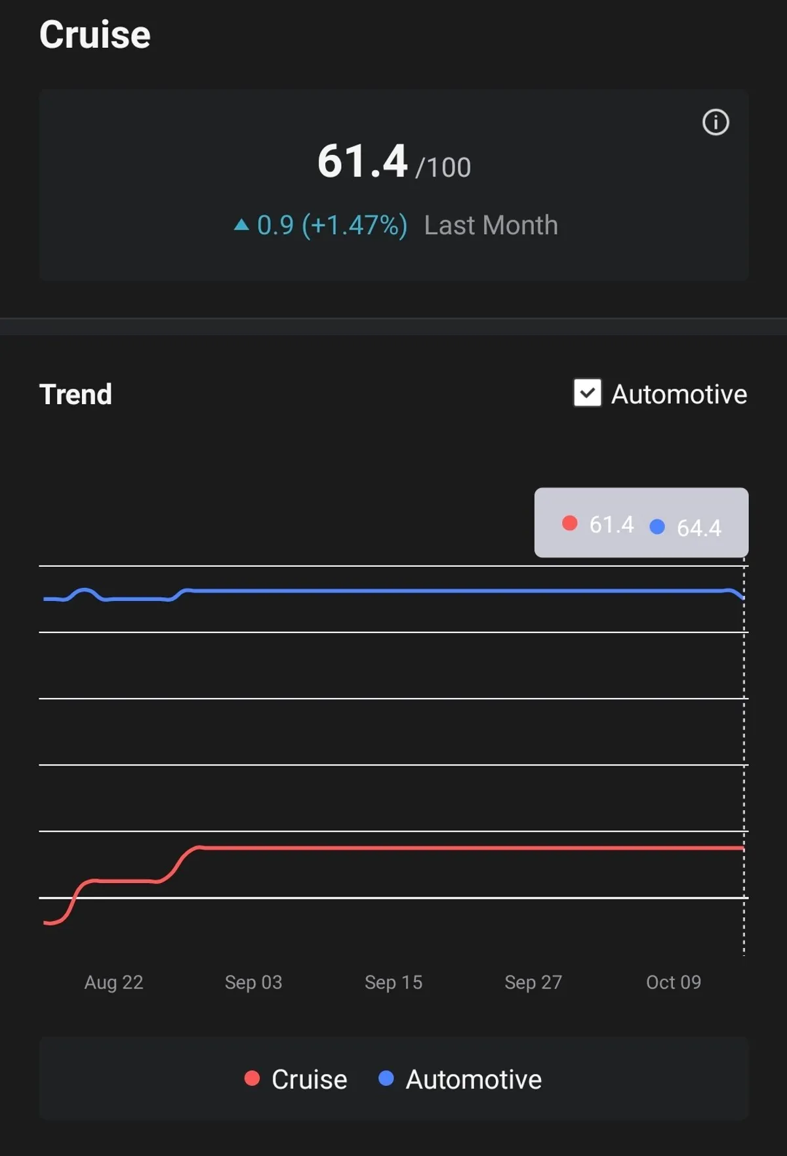Screen dimensions: 787x1156
Task: Open the info icon in score card
Action: click(x=716, y=122)
